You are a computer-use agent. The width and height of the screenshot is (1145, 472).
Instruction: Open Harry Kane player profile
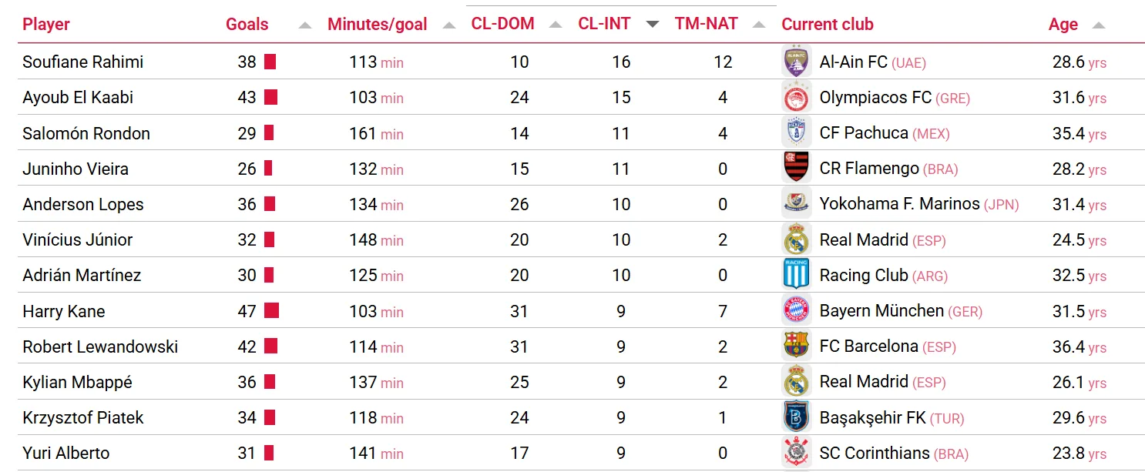[x=64, y=311]
